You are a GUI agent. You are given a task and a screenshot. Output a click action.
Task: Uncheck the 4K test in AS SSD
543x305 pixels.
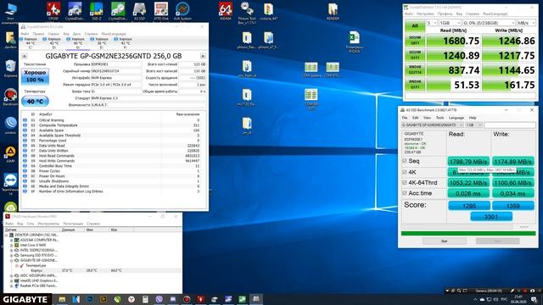click(x=404, y=172)
